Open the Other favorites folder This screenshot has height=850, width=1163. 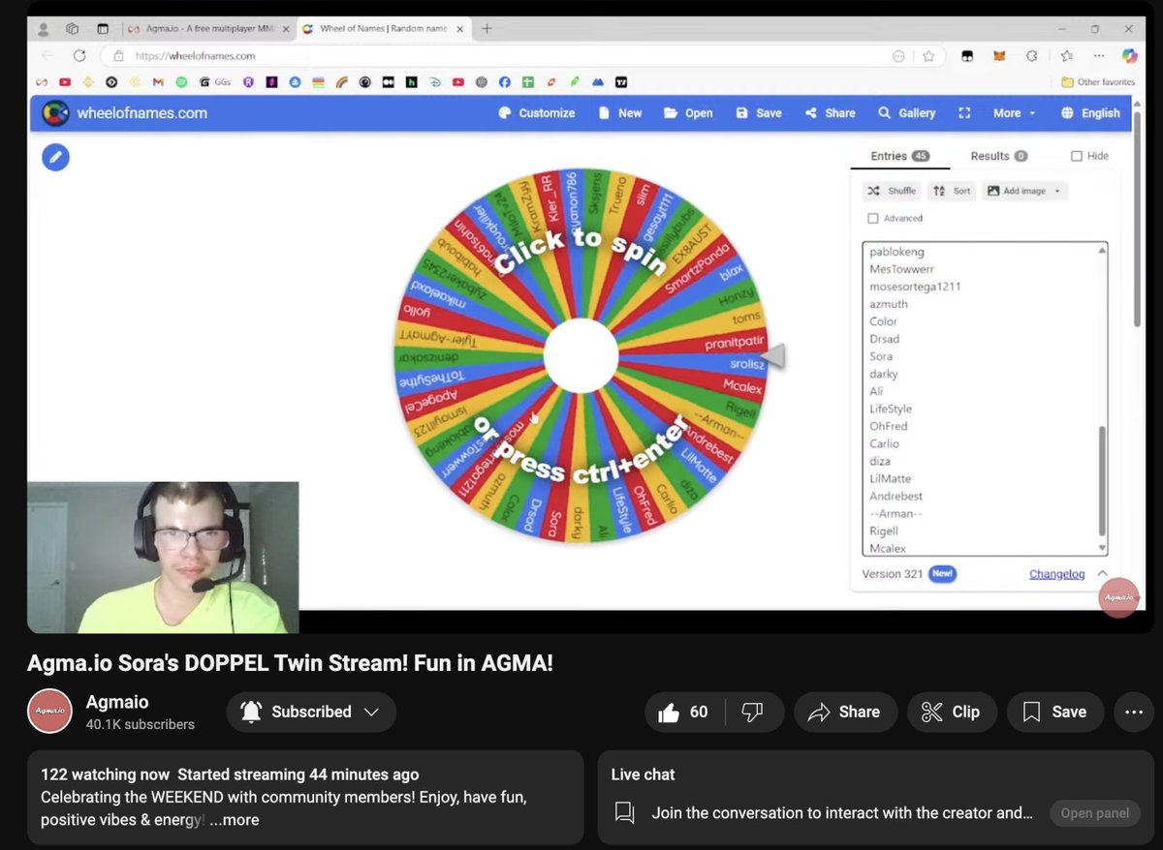pyautogui.click(x=1097, y=82)
